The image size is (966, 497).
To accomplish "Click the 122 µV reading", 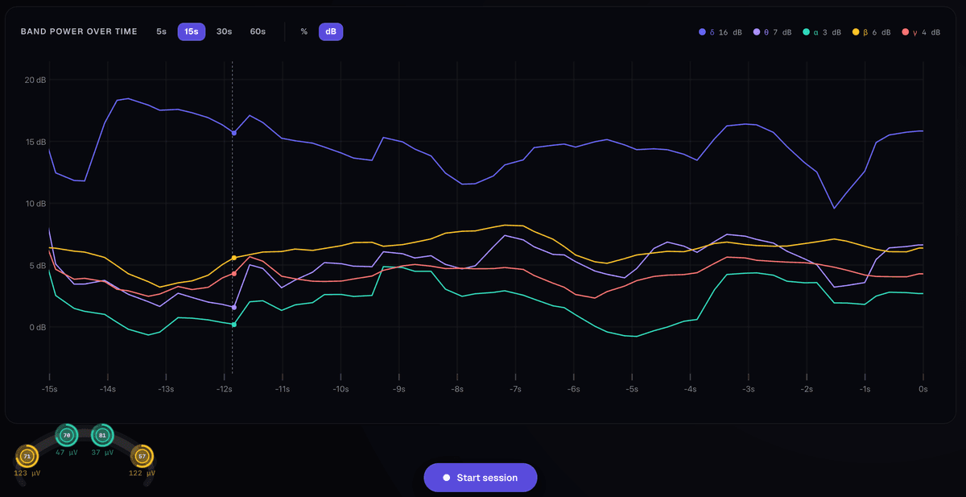I will point(142,474).
